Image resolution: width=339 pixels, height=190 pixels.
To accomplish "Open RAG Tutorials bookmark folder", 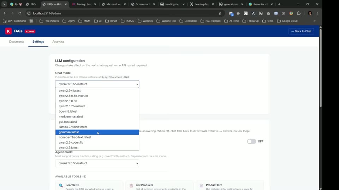I will pyautogui.click(x=210, y=21).
